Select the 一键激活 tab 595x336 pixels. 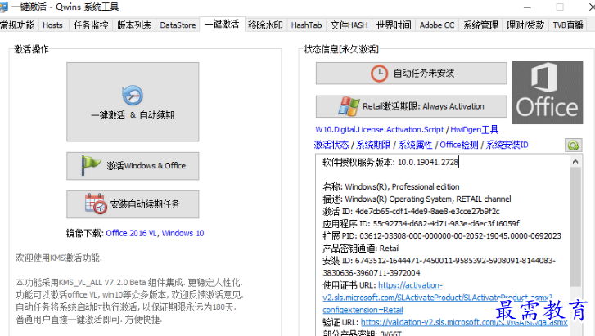[222, 25]
